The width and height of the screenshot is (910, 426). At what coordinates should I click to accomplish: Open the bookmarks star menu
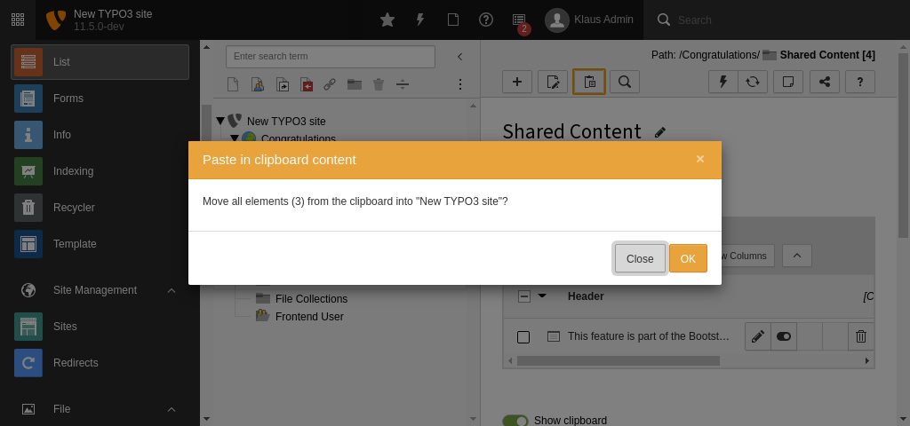coord(387,20)
